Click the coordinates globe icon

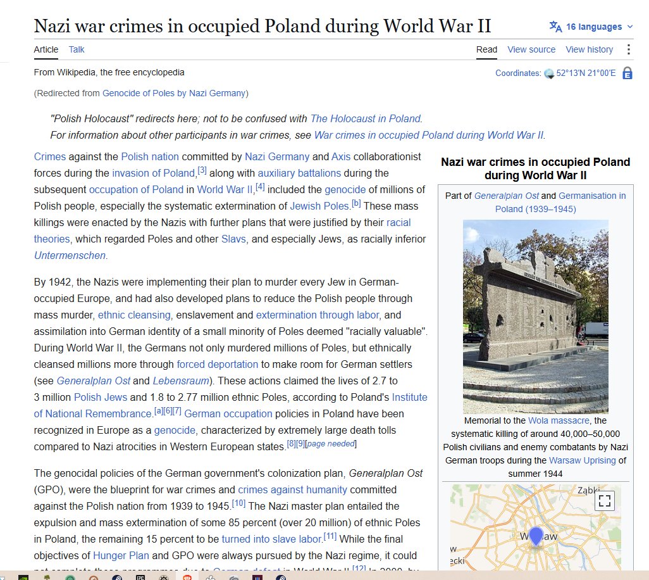pyautogui.click(x=549, y=73)
